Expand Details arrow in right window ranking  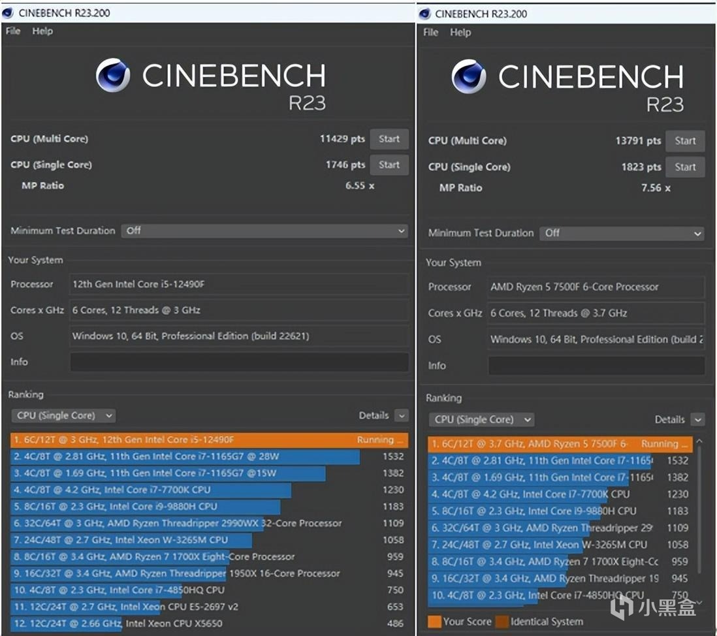(697, 419)
